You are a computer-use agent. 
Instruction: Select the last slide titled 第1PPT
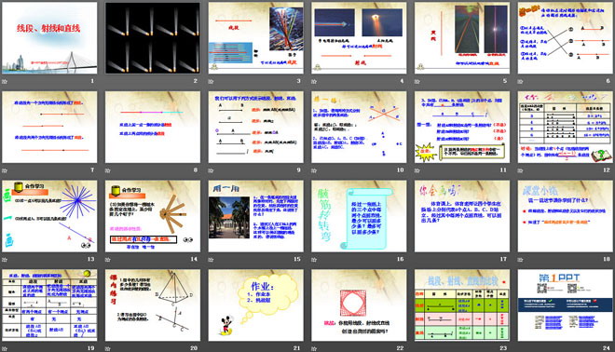[x=566, y=305]
